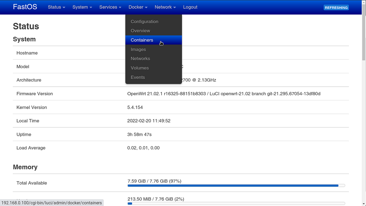
Task: Click the Model row label
Action: (x=23, y=67)
